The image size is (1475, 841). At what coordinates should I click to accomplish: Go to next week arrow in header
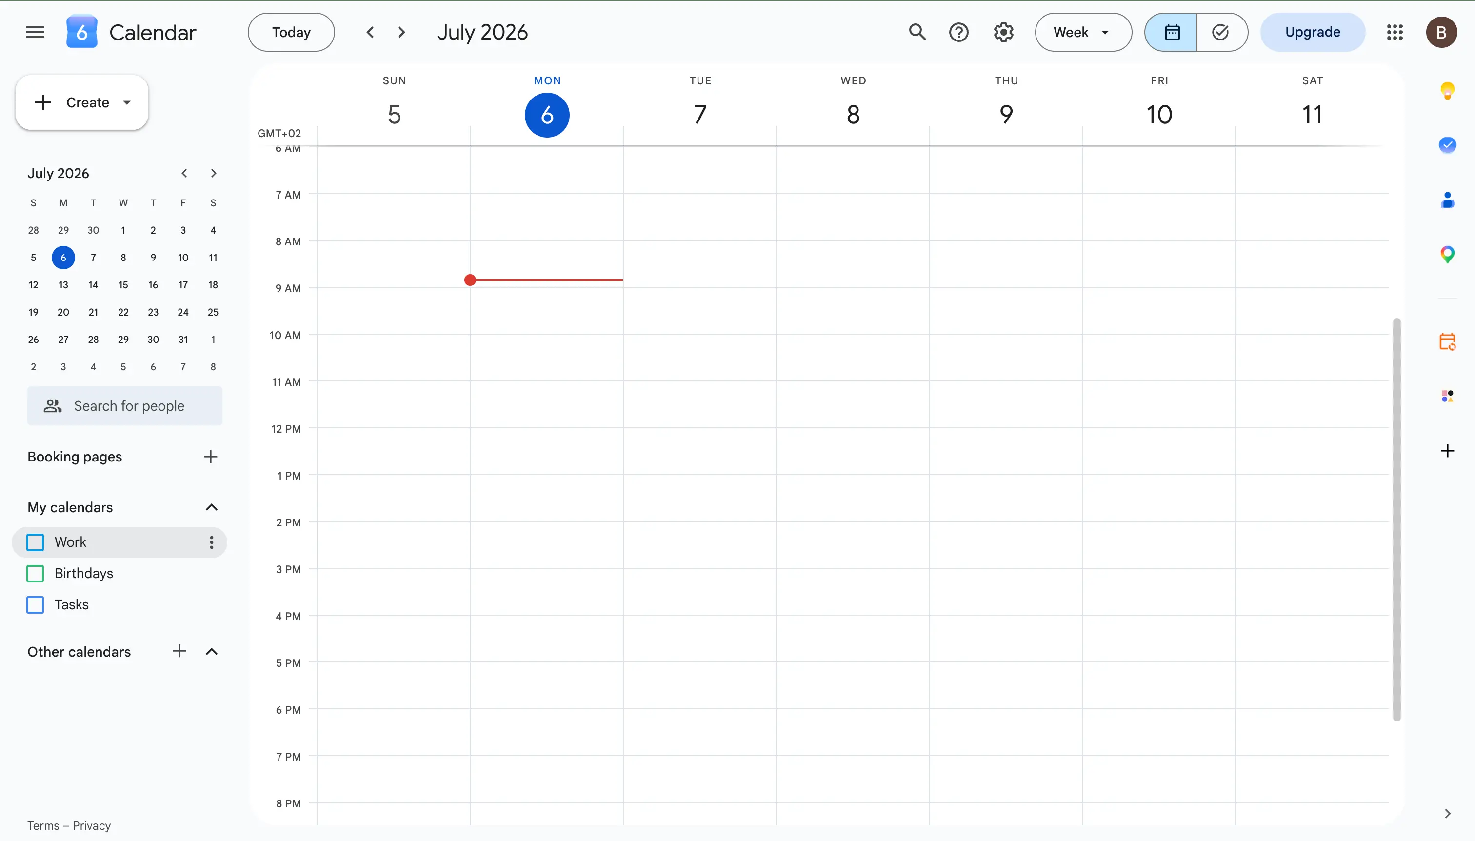click(x=401, y=32)
